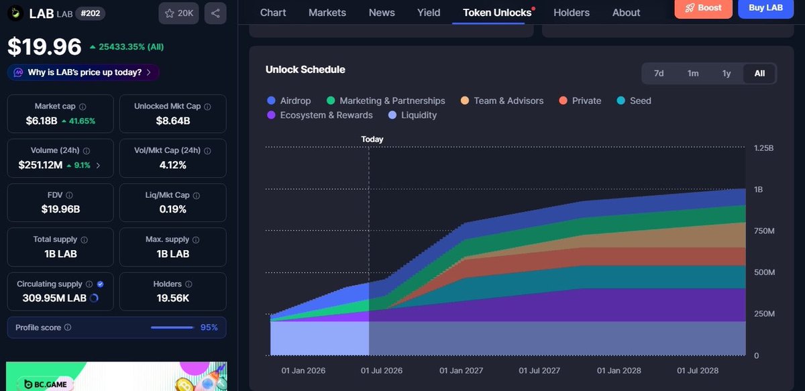Click the Volume (24h) info icon
This screenshot has width=805, height=391.
point(87,151)
